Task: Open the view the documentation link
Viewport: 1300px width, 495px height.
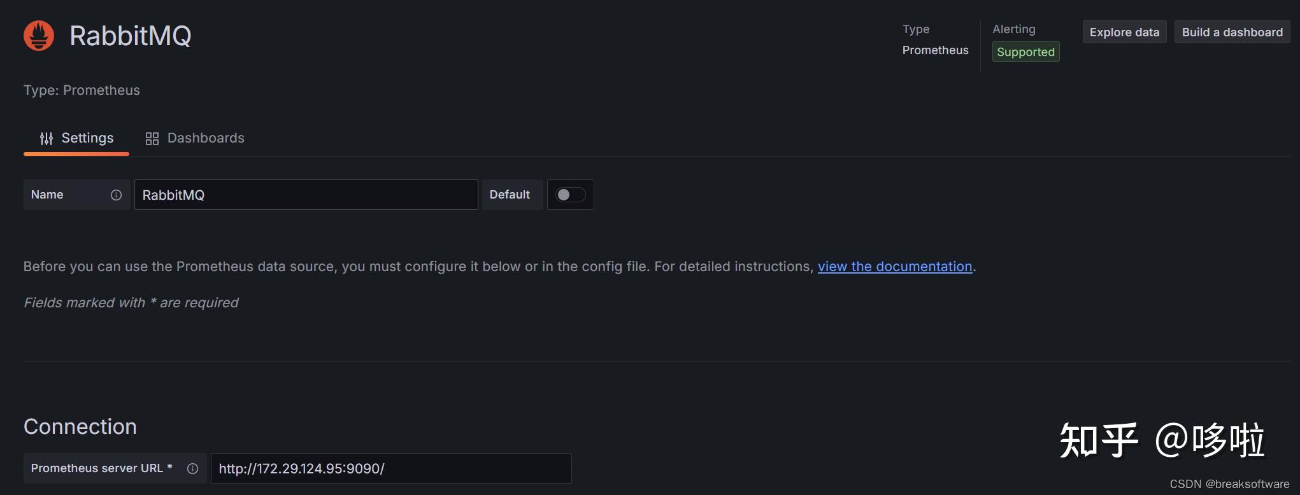Action: click(894, 267)
